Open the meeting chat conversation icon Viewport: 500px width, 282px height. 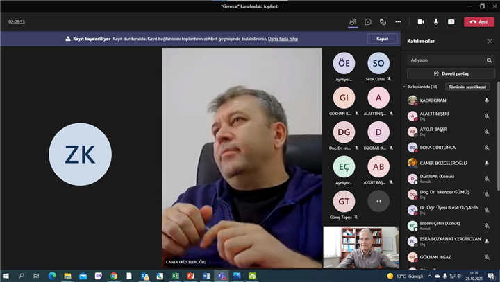(367, 21)
